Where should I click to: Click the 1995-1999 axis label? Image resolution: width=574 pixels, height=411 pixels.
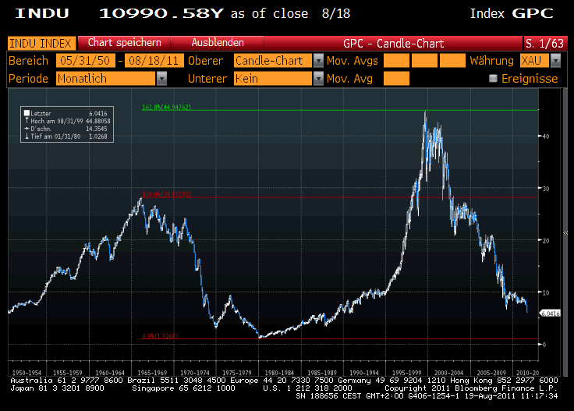coord(406,373)
